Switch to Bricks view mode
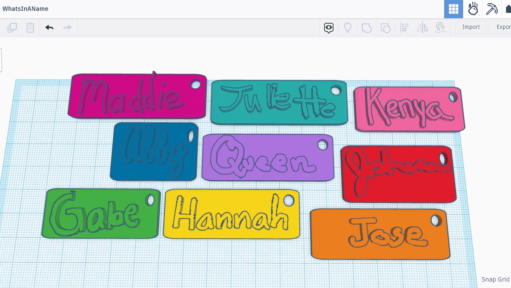This screenshot has width=511, height=288. pyautogui.click(x=473, y=9)
